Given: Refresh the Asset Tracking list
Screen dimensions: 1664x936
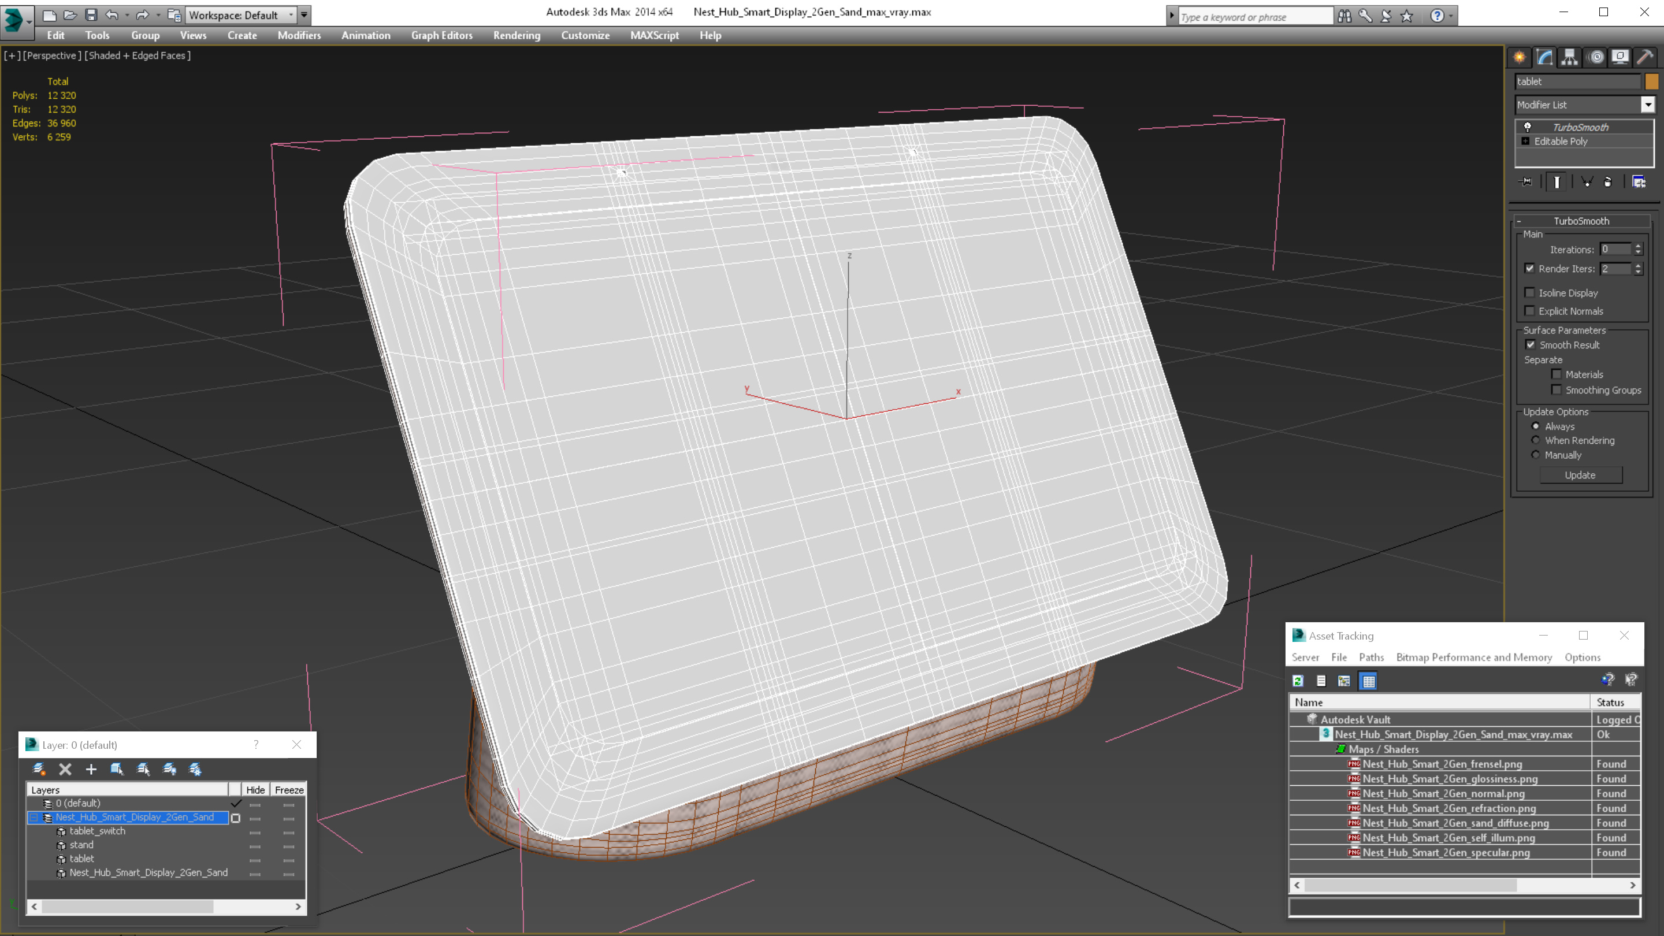Looking at the screenshot, I should point(1298,681).
